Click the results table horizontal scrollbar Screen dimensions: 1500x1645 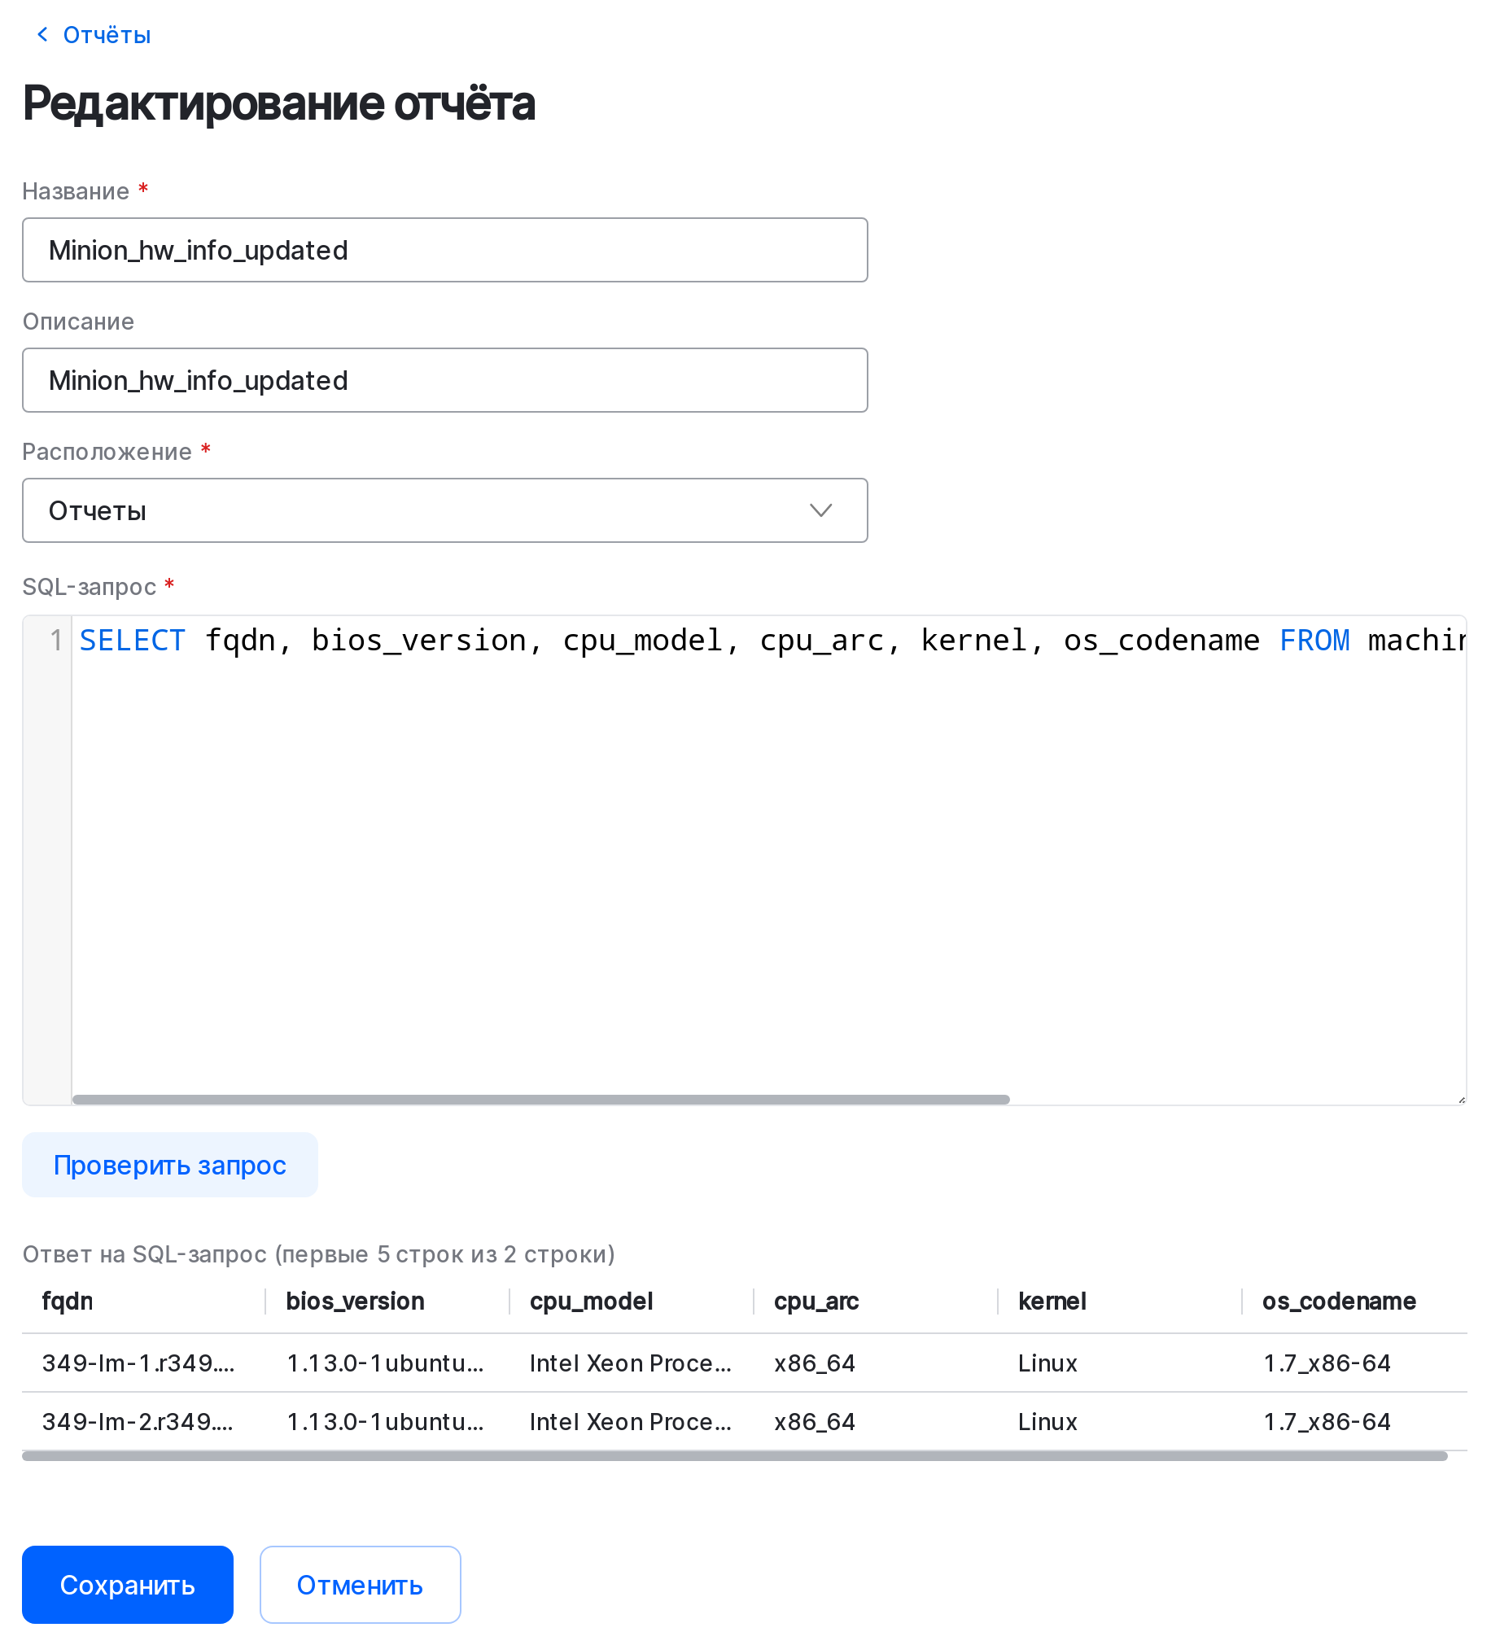coord(734,1456)
